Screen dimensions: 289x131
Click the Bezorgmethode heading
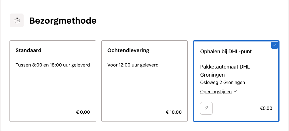(x=63, y=21)
